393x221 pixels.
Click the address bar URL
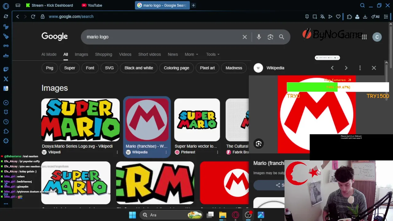coord(71,17)
